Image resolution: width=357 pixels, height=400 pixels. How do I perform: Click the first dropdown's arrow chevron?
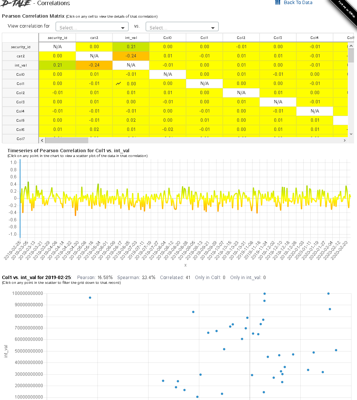[x=123, y=28]
